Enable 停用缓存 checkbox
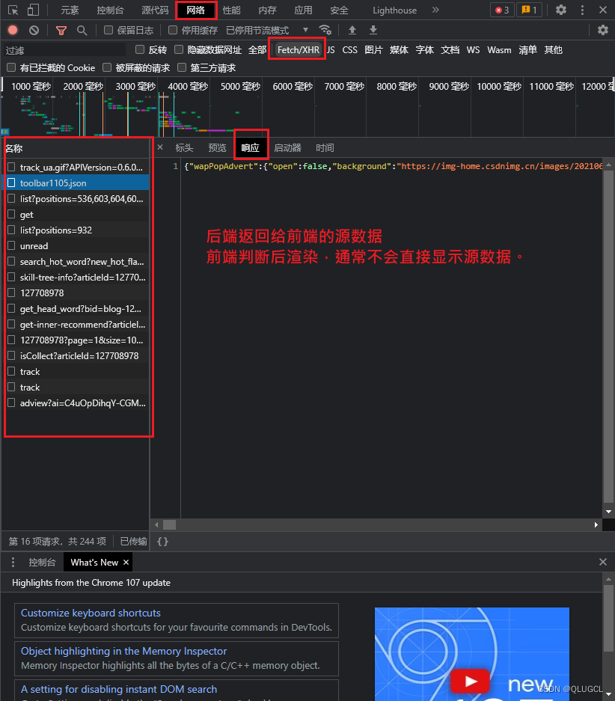Screen dimensions: 615x701 [x=173, y=30]
